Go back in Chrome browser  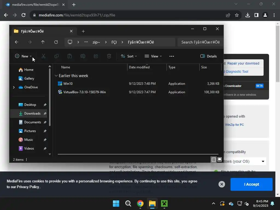click(6, 15)
